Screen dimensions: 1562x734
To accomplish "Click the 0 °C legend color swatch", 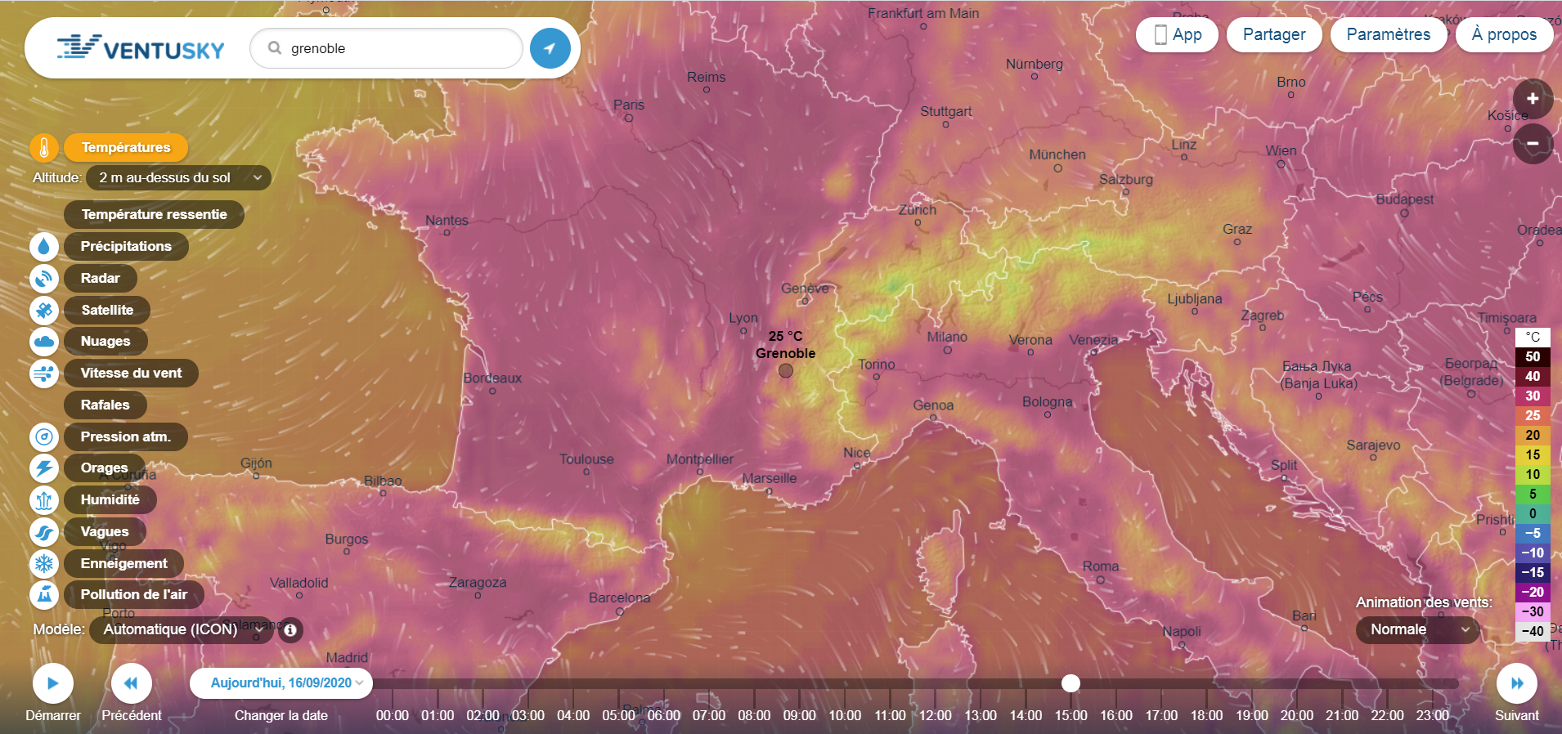I will [1533, 513].
